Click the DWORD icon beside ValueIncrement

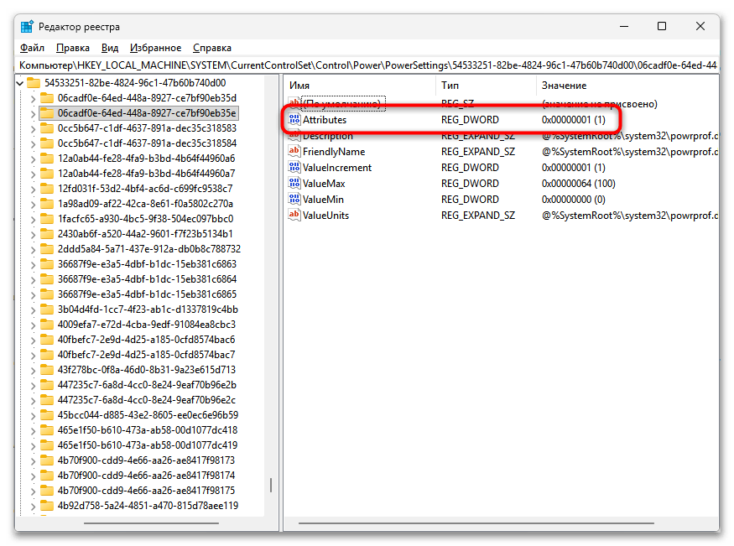(294, 167)
